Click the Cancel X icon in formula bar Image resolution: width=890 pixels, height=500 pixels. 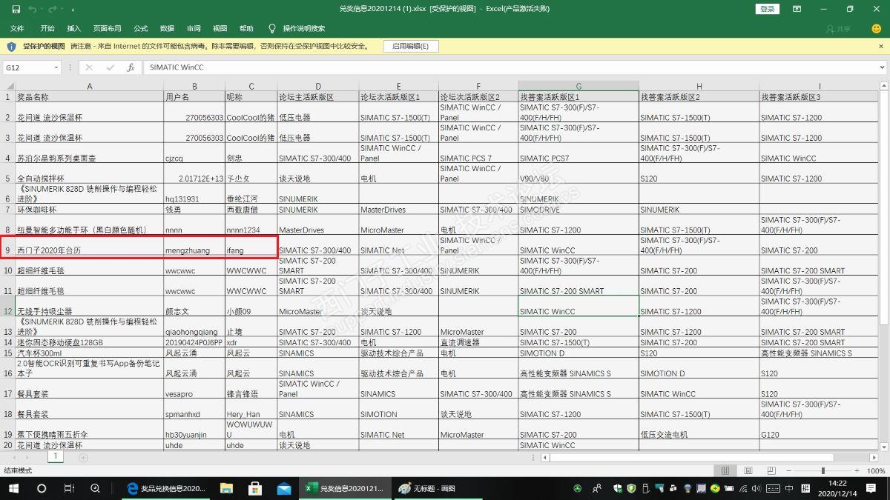[89, 67]
